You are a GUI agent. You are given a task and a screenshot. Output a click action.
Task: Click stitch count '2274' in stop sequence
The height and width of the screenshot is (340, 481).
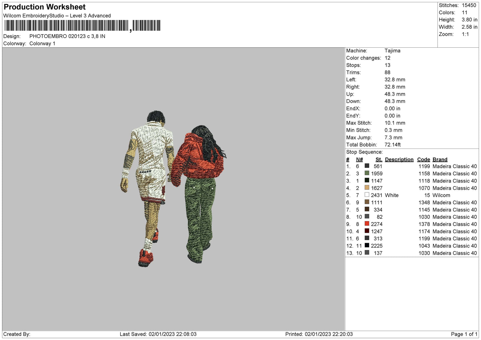pyautogui.click(x=377, y=224)
